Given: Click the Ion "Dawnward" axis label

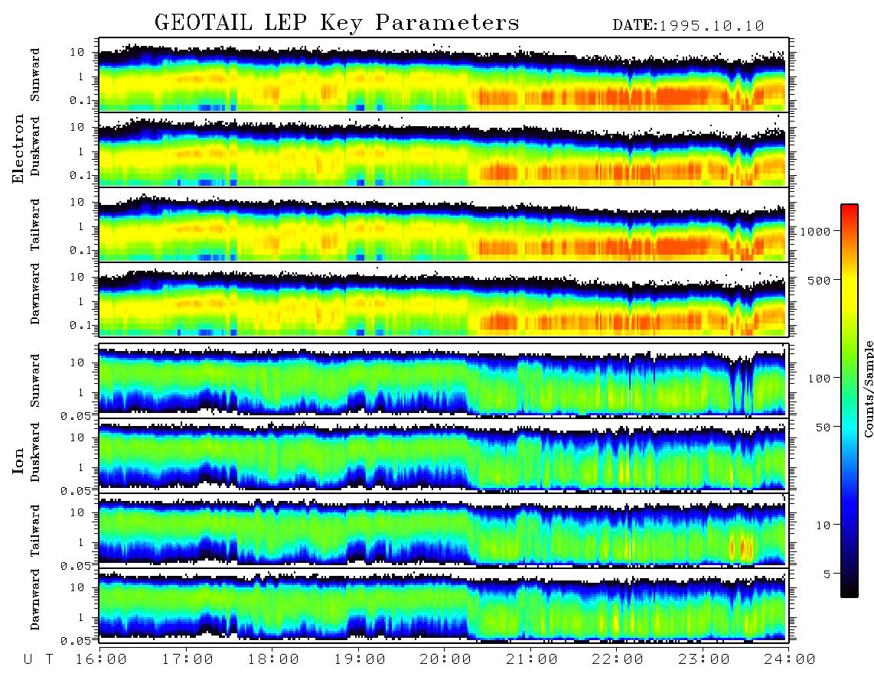Looking at the screenshot, I should point(35,600).
